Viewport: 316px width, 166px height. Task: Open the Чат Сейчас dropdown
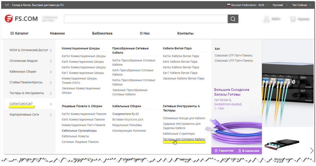[x=302, y=5]
